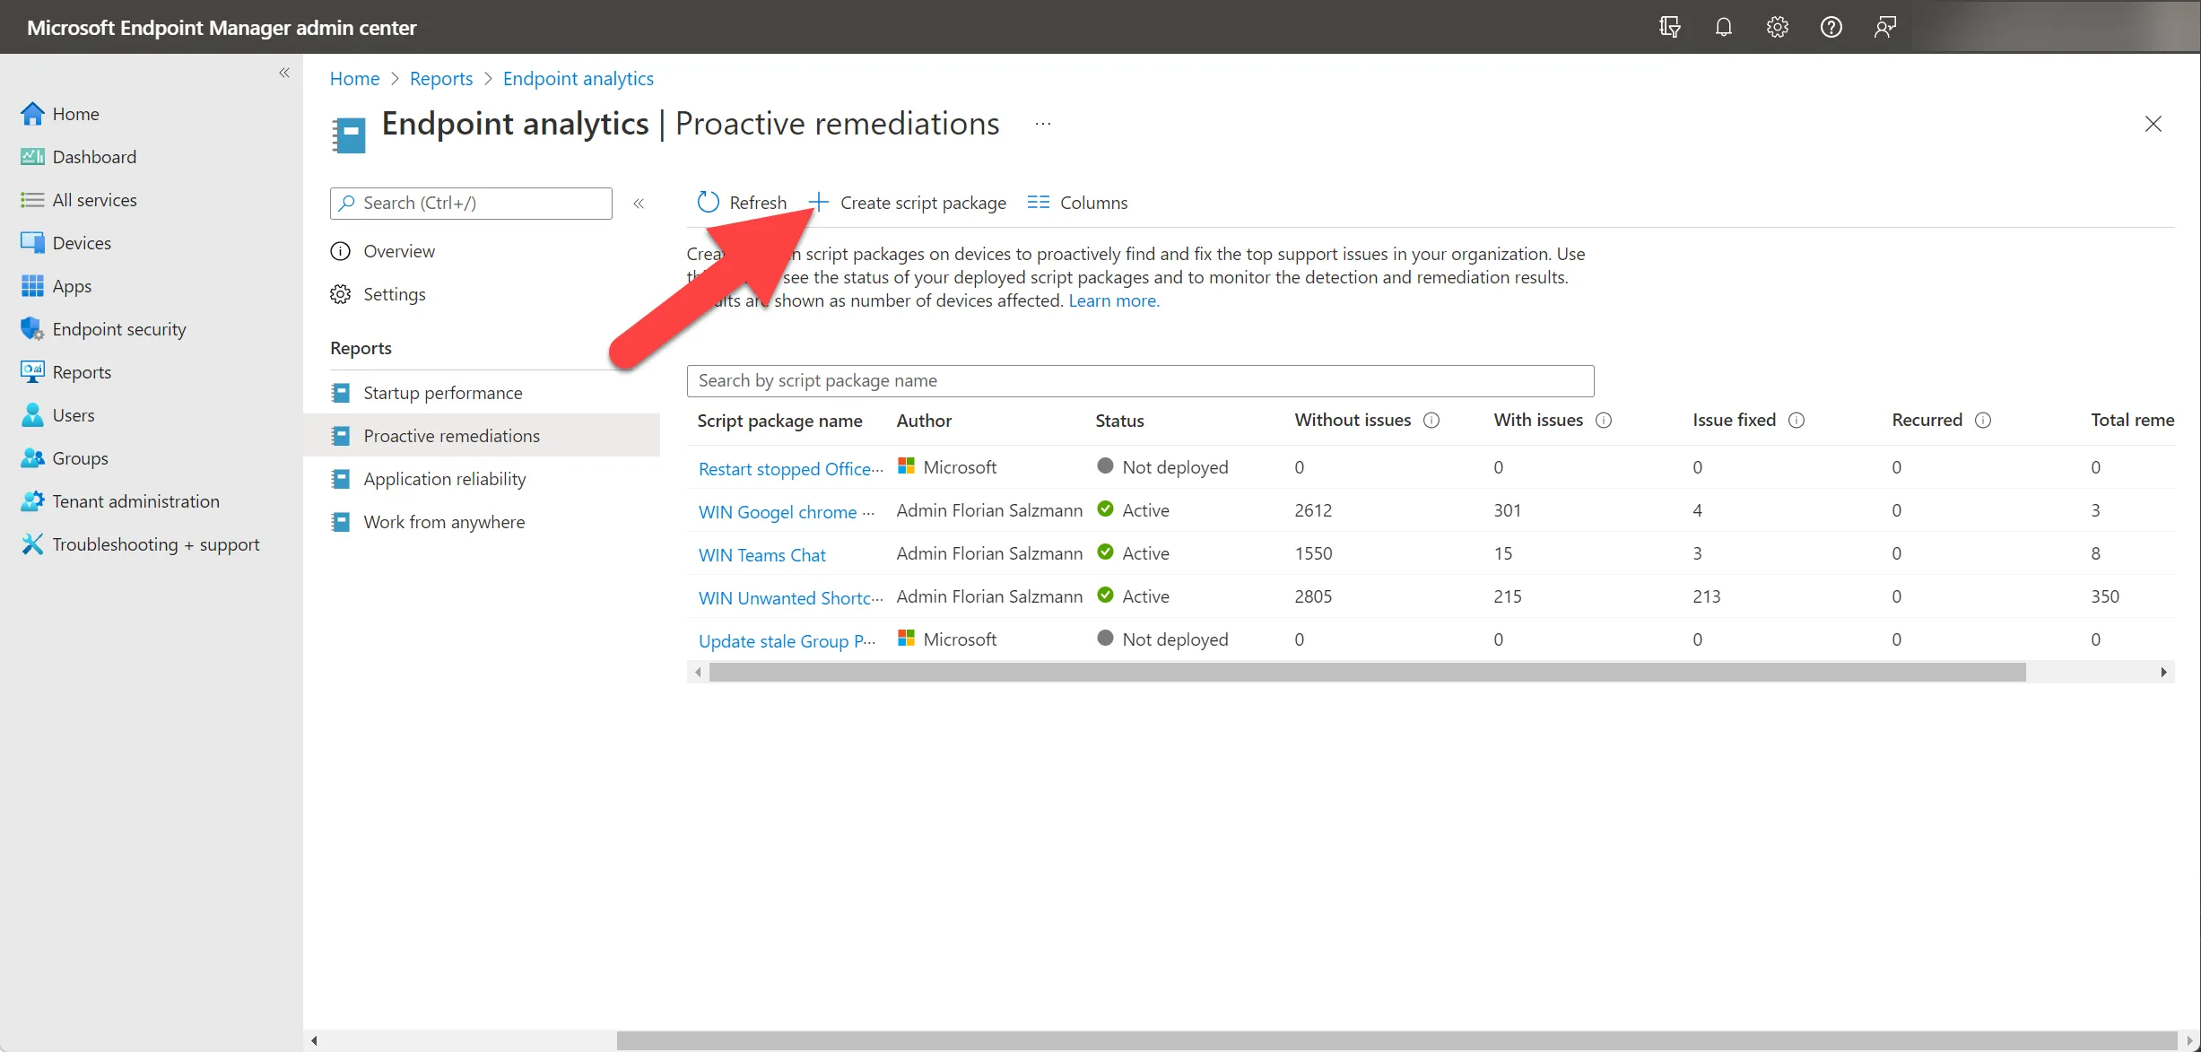Open portal settings gear icon
The image size is (2201, 1052).
(x=1777, y=27)
